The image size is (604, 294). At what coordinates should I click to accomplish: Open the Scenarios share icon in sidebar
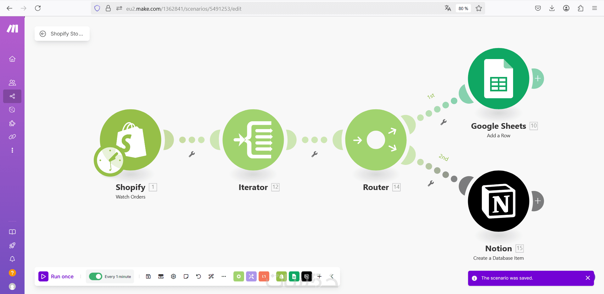click(x=12, y=96)
